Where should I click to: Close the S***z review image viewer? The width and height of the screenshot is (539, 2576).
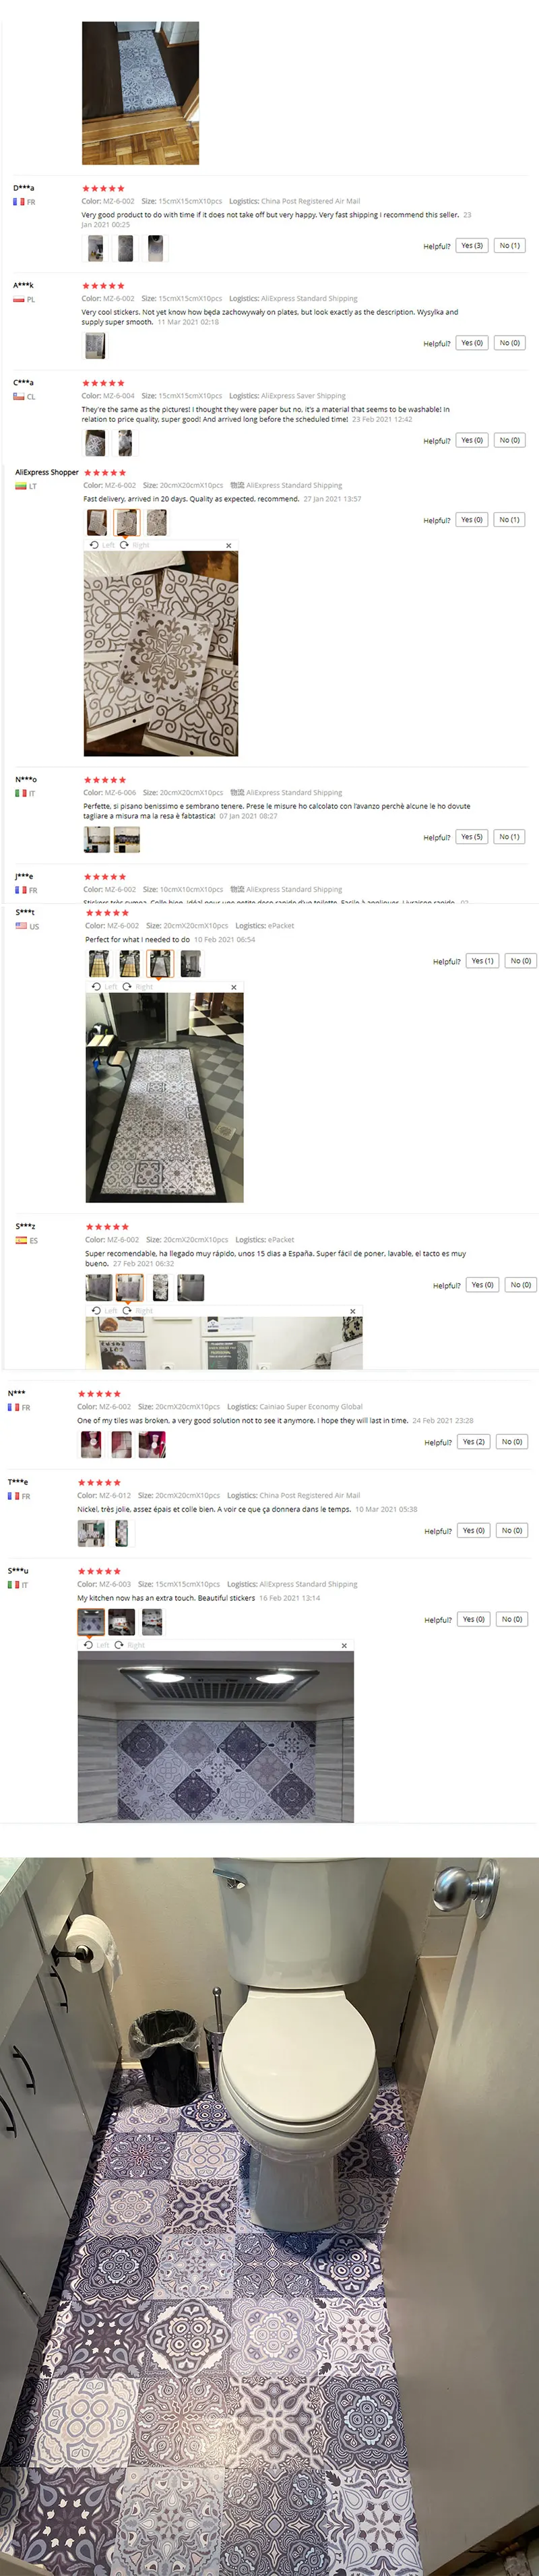tap(352, 1310)
